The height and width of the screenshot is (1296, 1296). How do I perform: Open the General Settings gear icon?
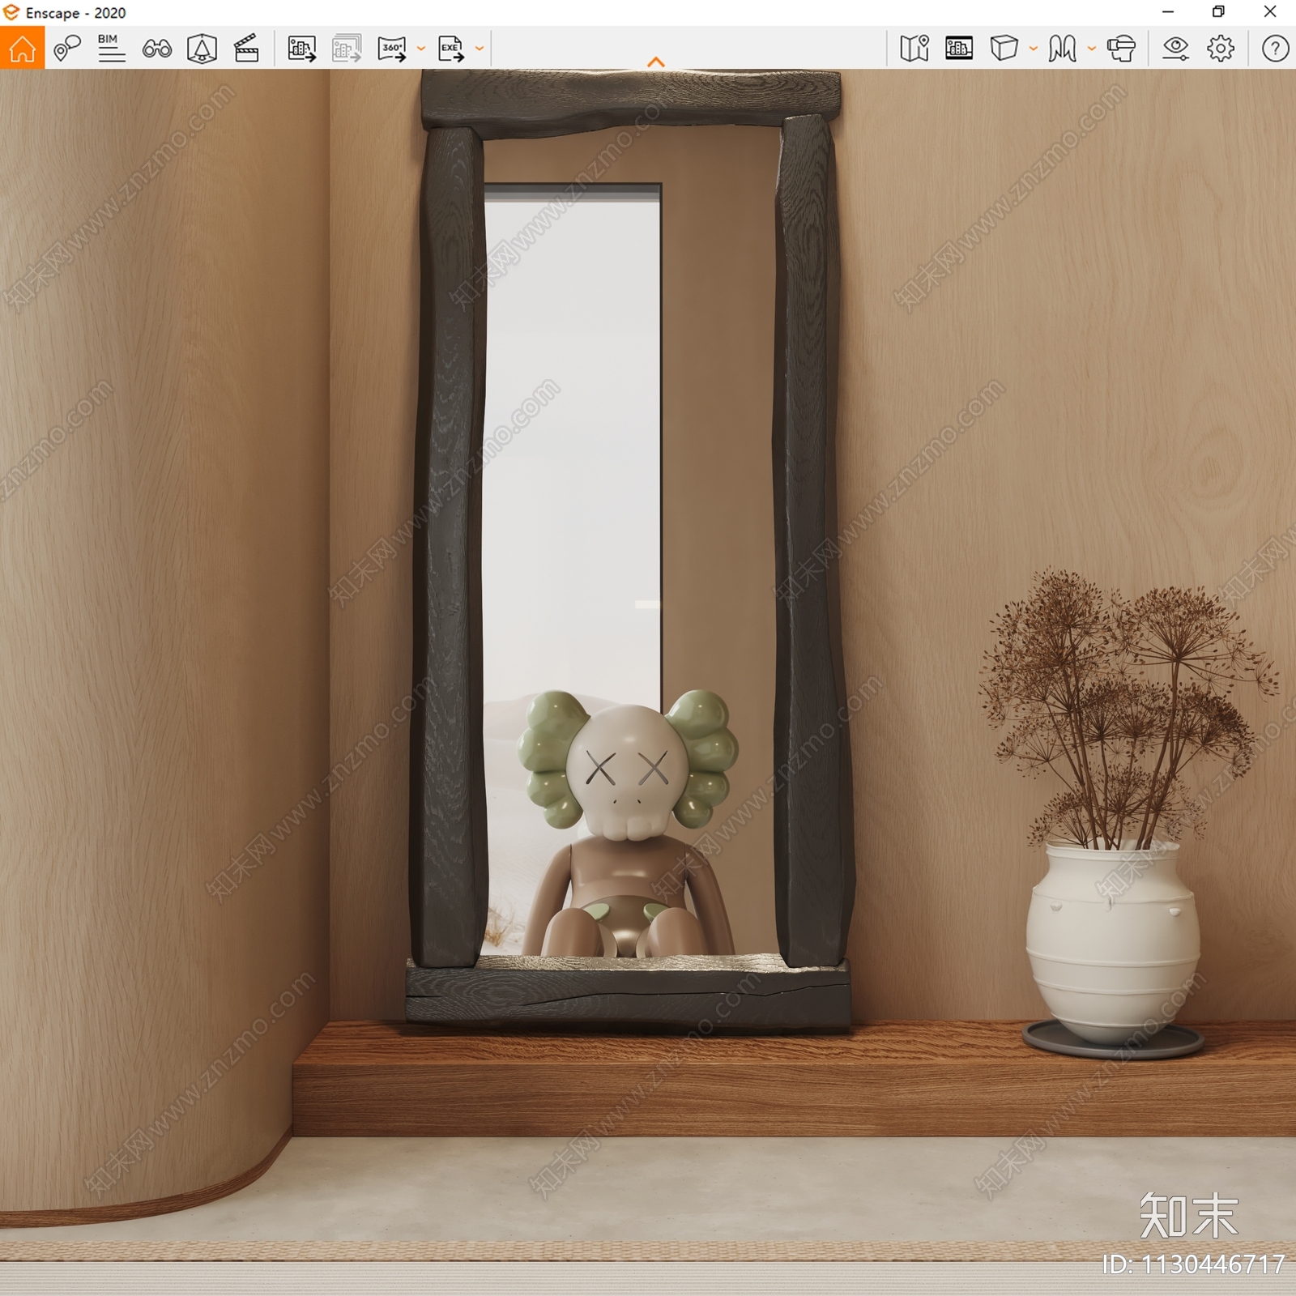click(1221, 49)
